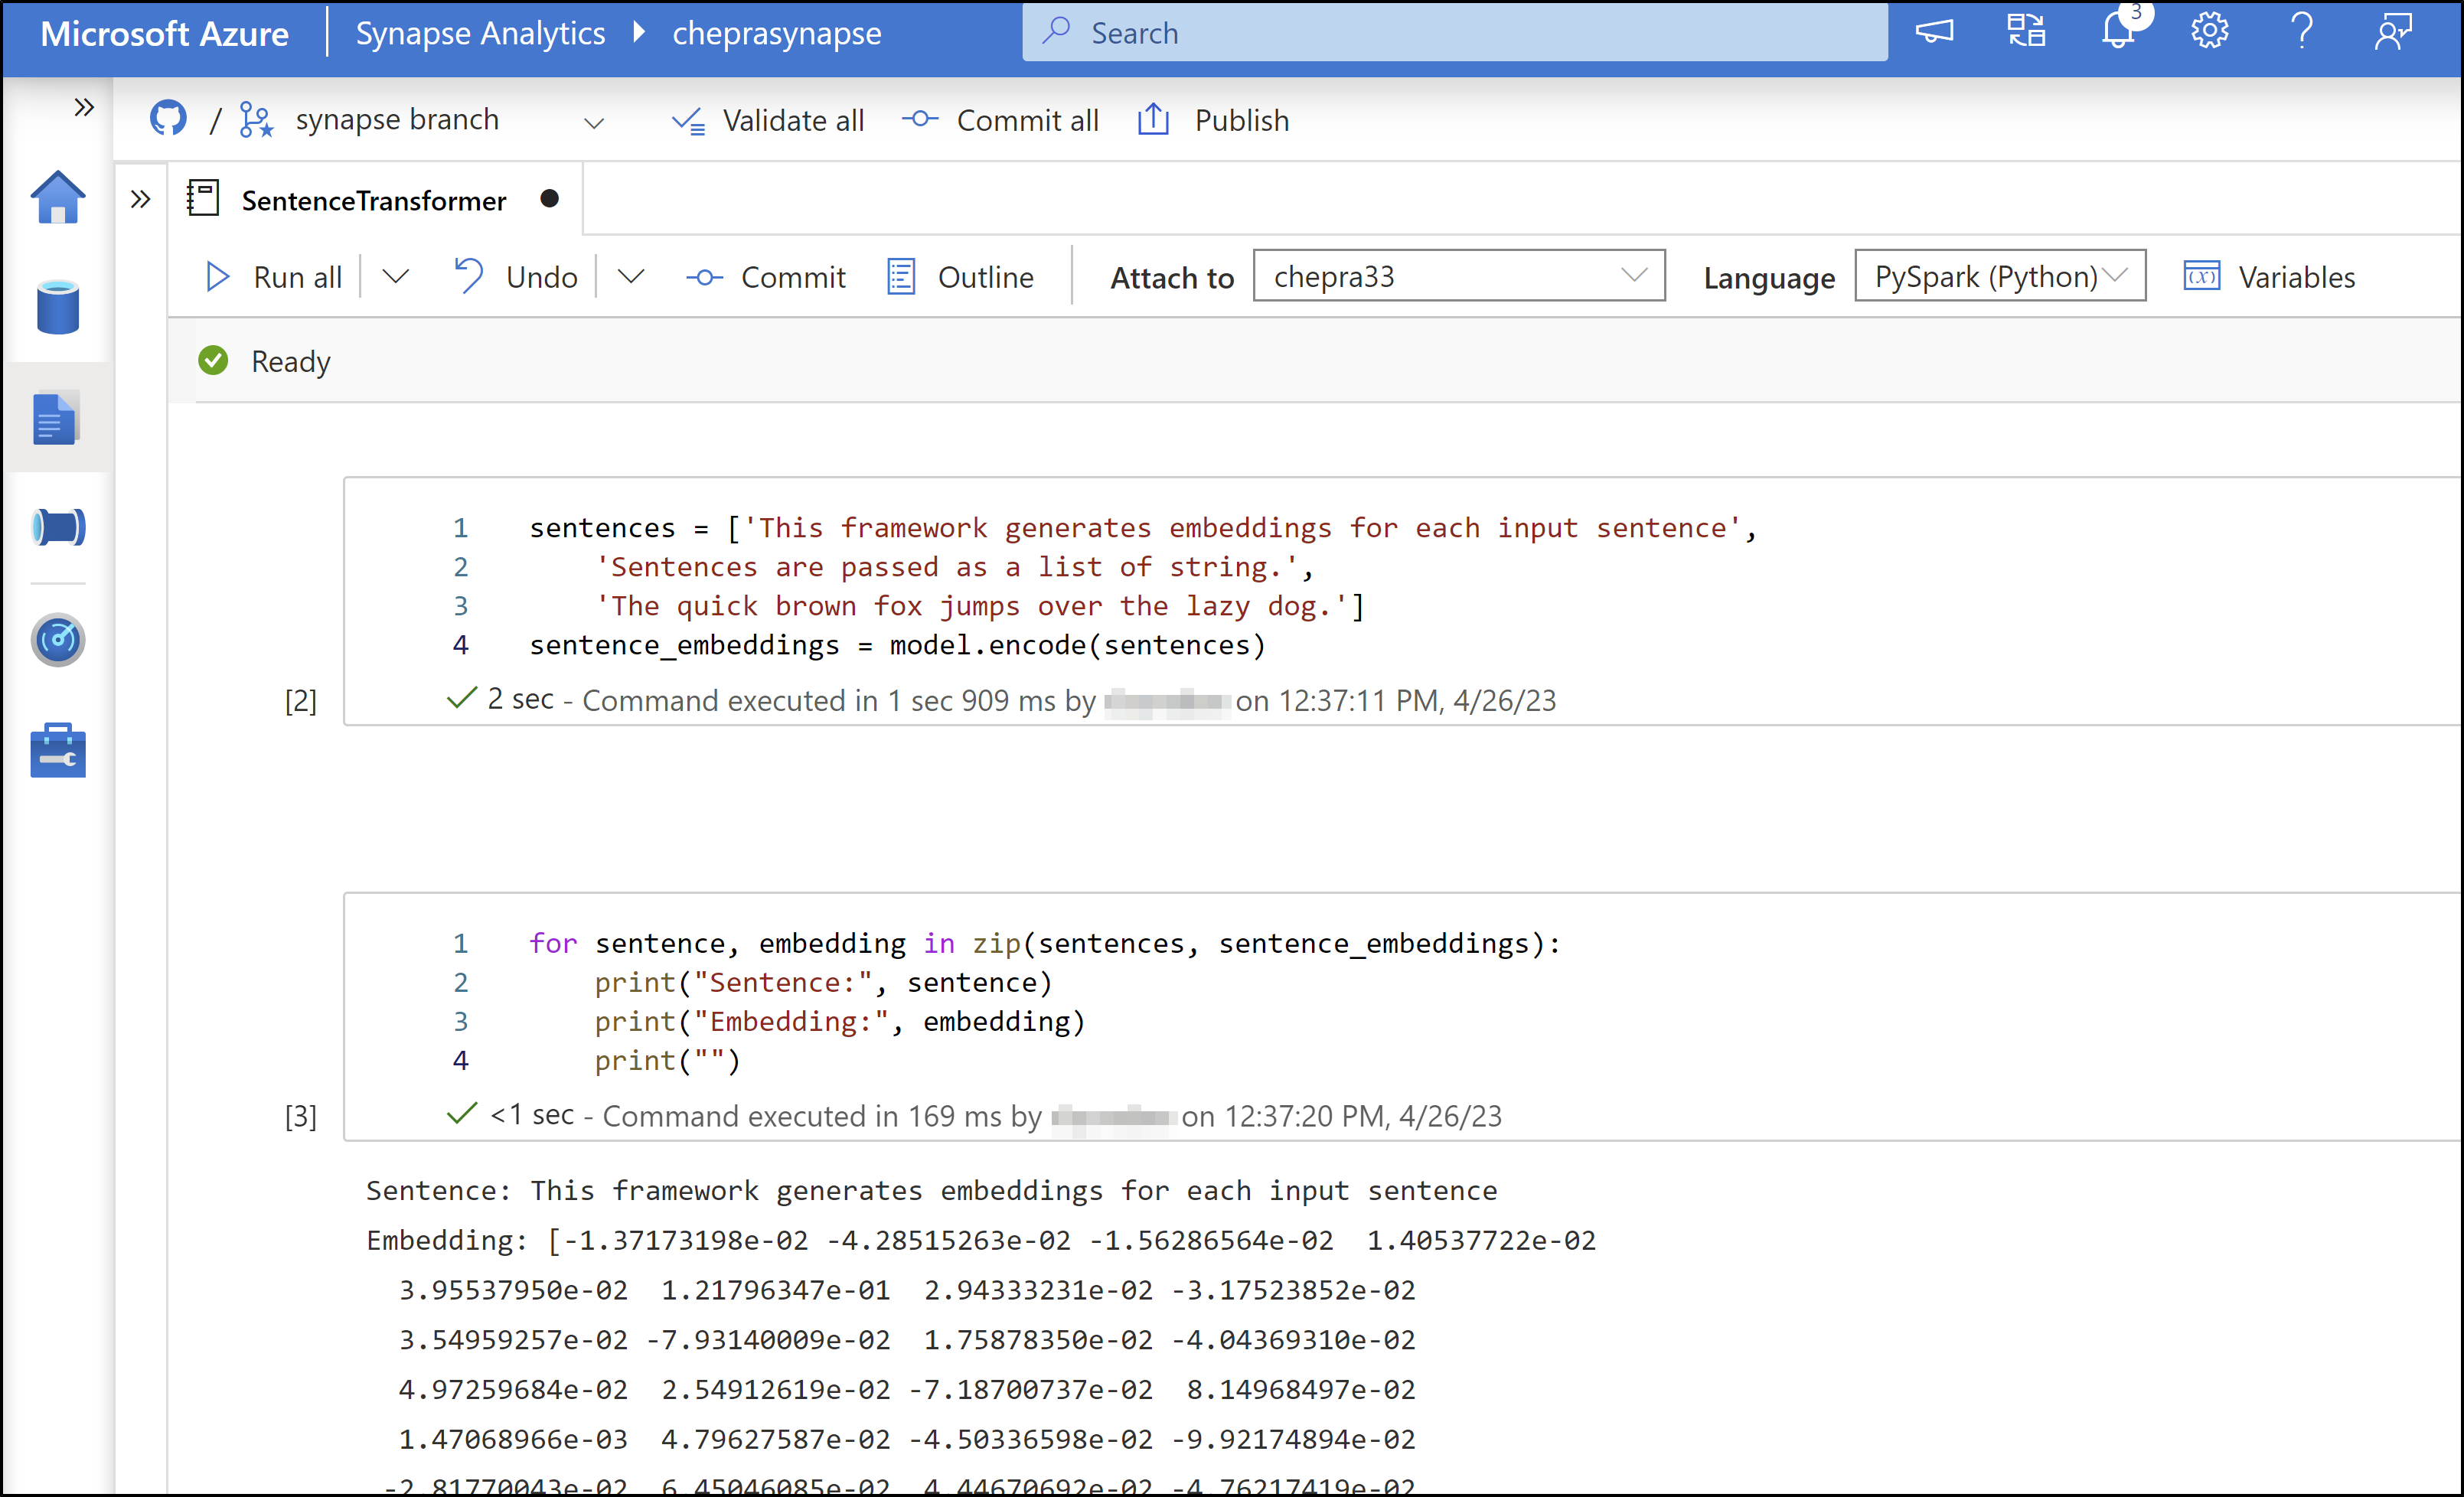Image resolution: width=2464 pixels, height=1497 pixels.
Task: Open the Attach to chepra33 dropdown
Action: point(1459,275)
